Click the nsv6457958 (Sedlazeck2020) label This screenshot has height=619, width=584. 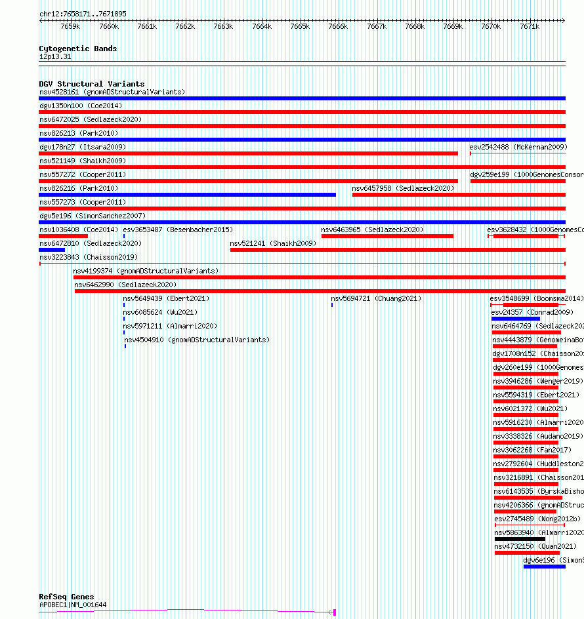pyautogui.click(x=403, y=189)
